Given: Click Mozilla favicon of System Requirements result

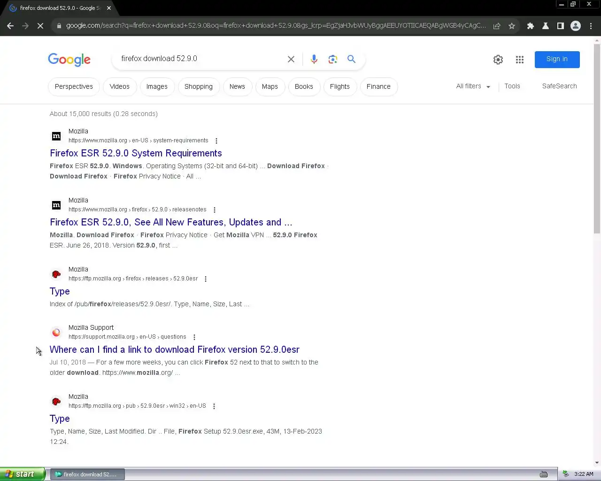Looking at the screenshot, I should pos(56,136).
